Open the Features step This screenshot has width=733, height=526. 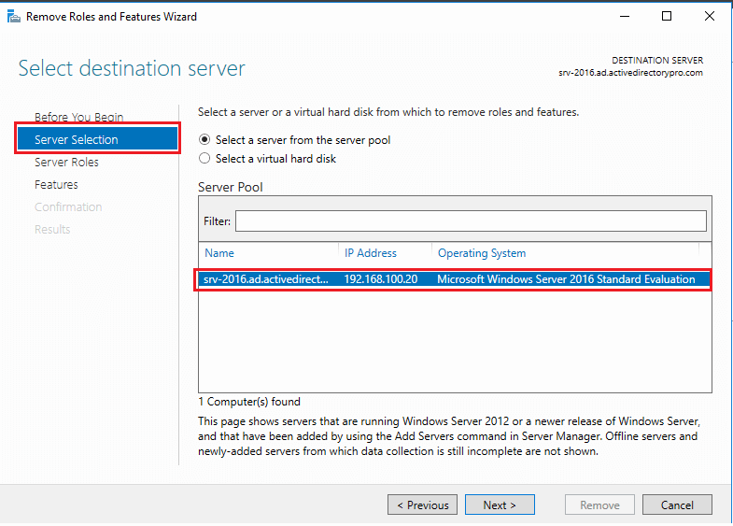(56, 185)
